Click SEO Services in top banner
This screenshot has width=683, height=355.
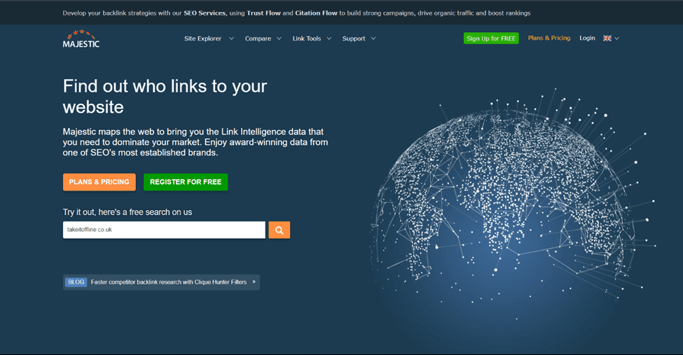coord(205,13)
